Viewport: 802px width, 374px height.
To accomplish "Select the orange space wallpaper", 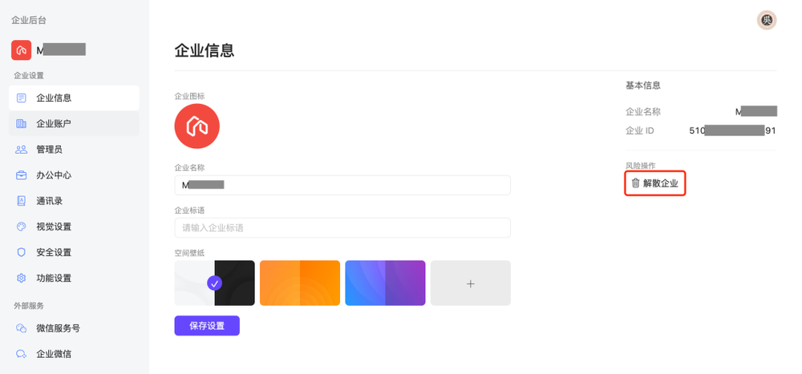I will 300,283.
